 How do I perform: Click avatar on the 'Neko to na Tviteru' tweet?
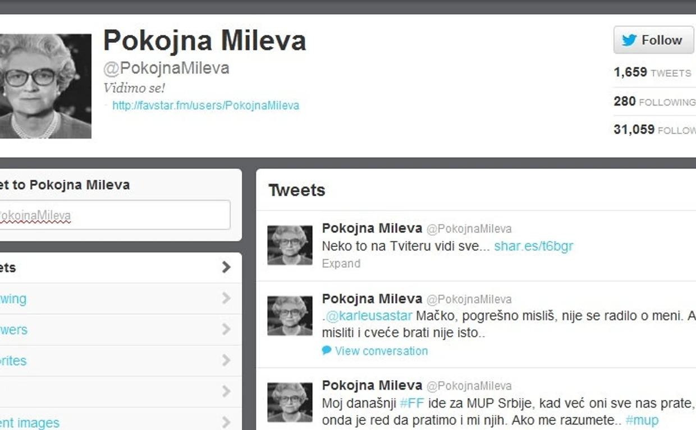[x=290, y=245]
